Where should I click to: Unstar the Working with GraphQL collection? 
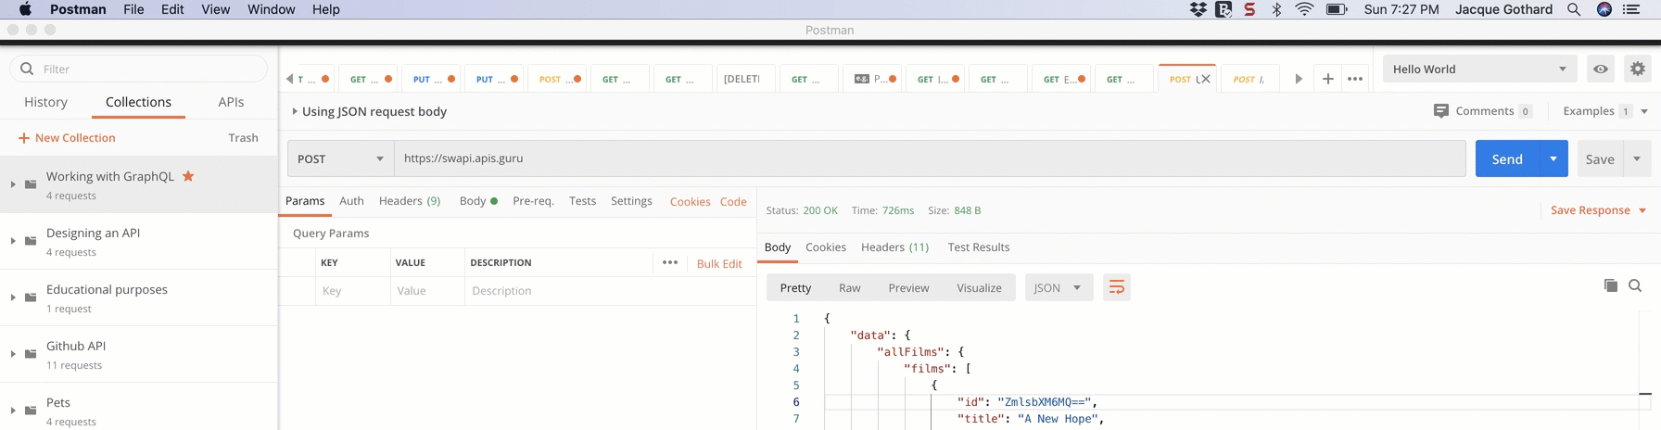pos(188,175)
